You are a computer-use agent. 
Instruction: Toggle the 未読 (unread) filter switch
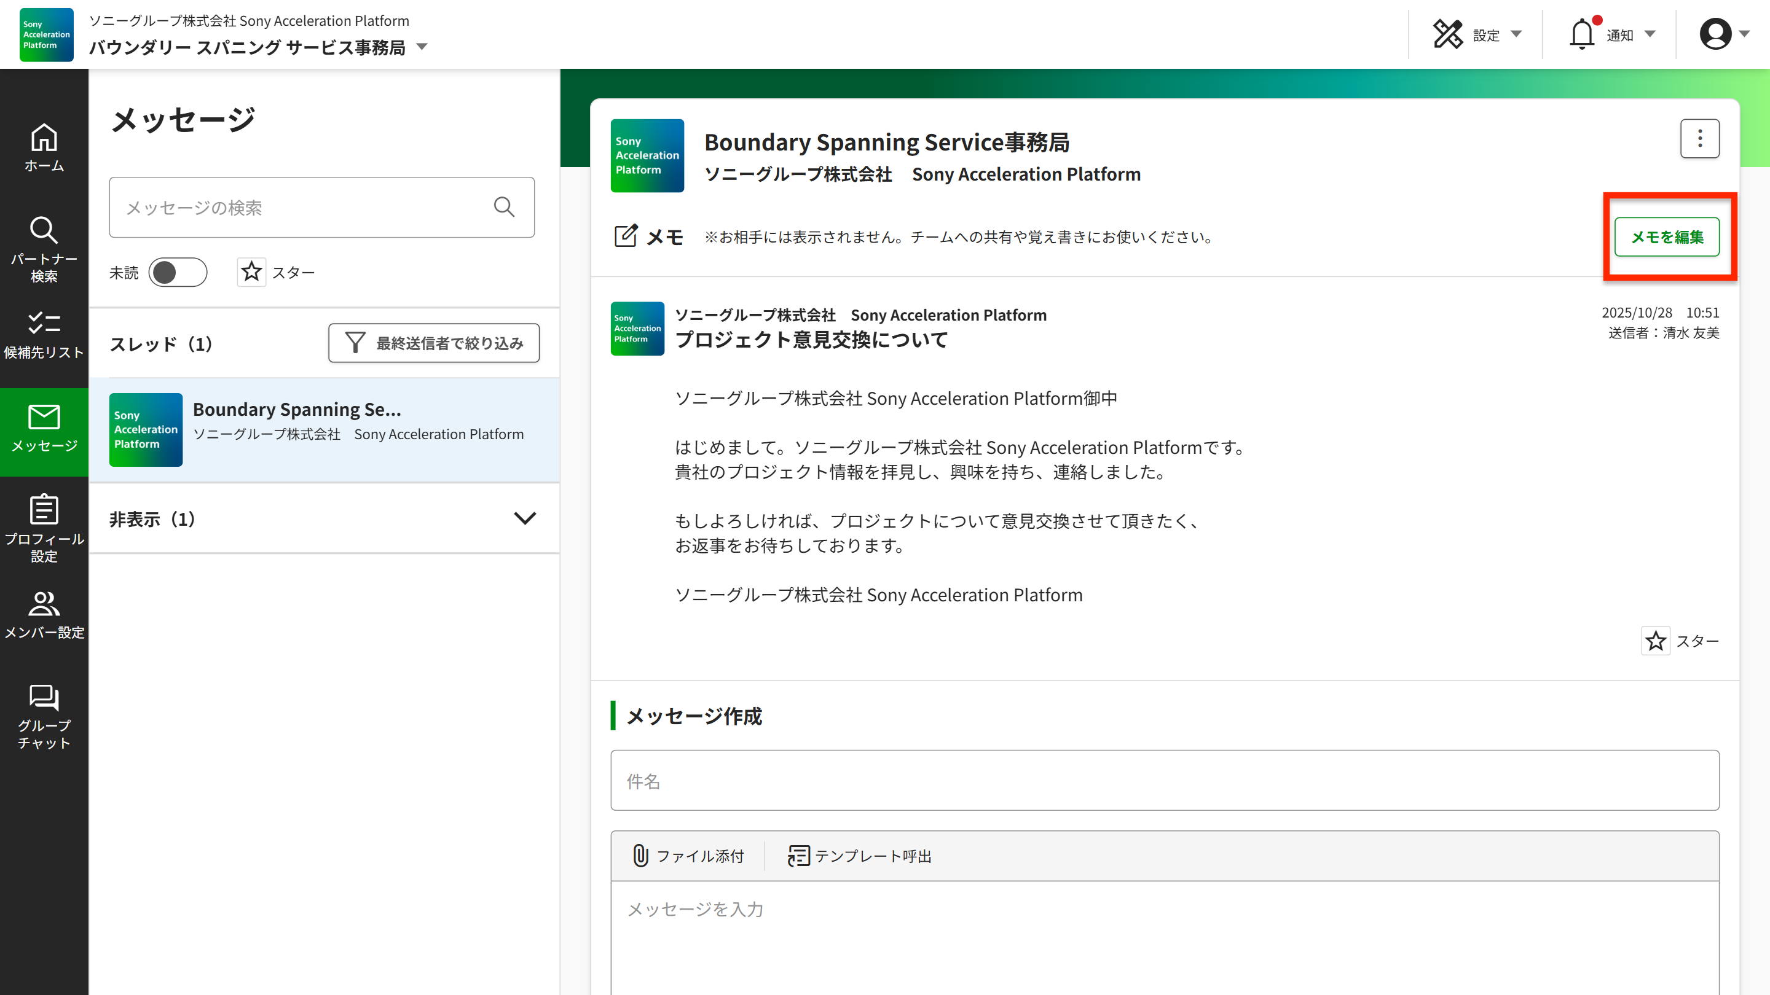coord(177,273)
